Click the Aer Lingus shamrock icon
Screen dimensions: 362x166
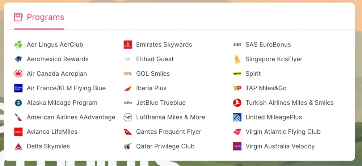(18, 45)
